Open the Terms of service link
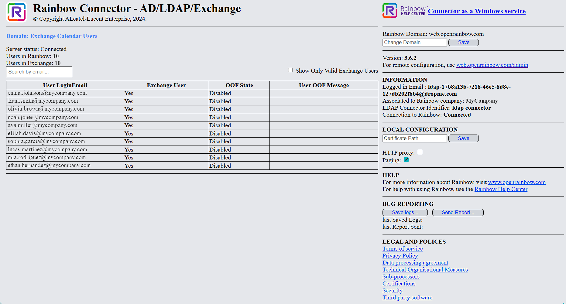 point(402,249)
